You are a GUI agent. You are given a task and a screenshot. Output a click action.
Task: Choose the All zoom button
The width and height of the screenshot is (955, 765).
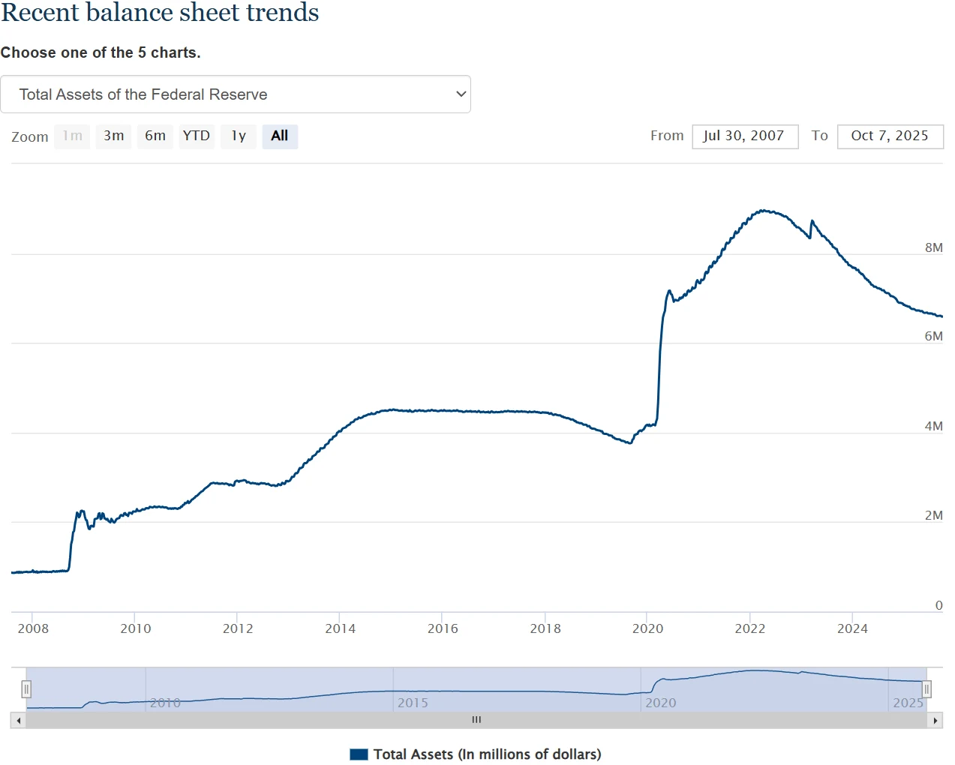pos(280,136)
